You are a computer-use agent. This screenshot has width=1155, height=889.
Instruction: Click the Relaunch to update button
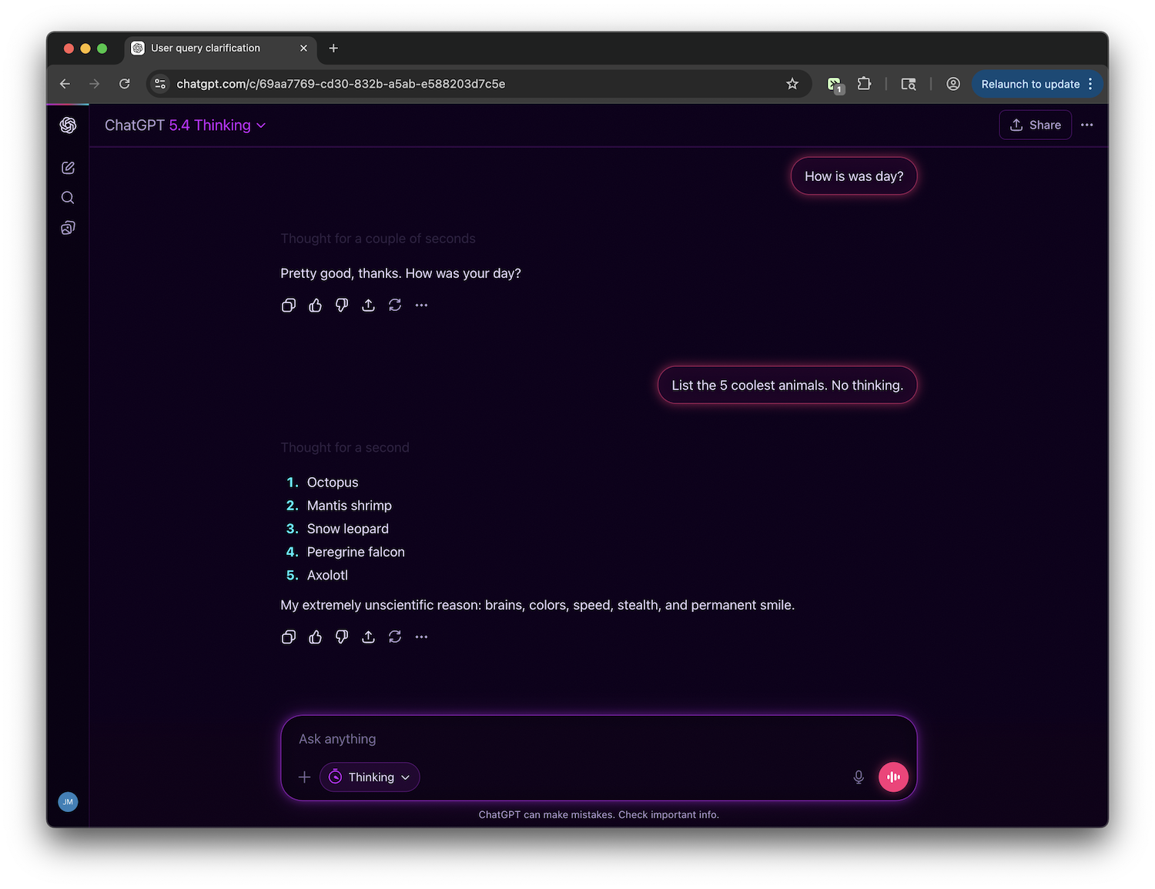coord(1029,85)
